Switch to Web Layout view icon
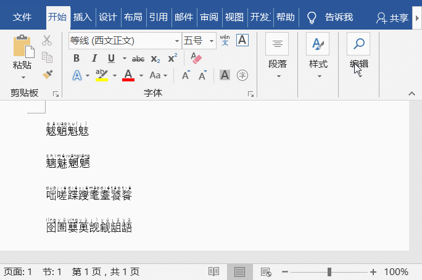This screenshot has height=280, width=422. (x=266, y=272)
